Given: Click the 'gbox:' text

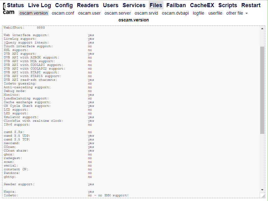Looking at the screenshot, I should (x=9, y=154).
